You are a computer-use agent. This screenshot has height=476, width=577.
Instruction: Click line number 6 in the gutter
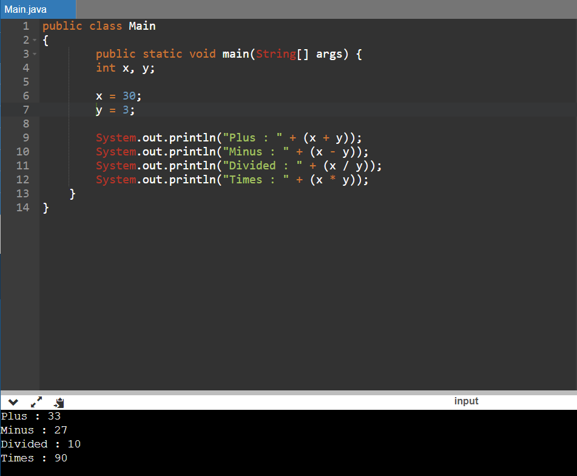coord(25,95)
